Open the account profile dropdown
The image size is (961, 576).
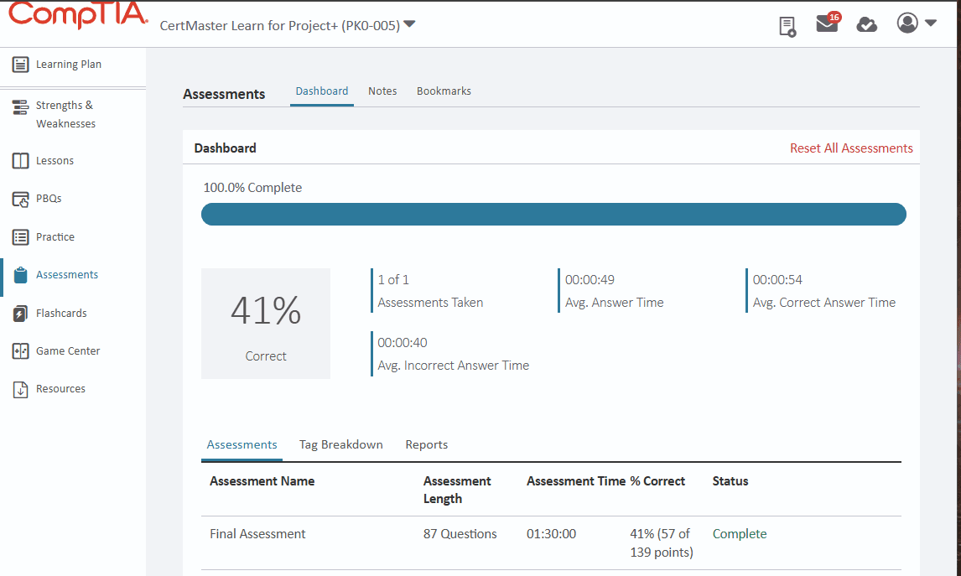tap(906, 23)
